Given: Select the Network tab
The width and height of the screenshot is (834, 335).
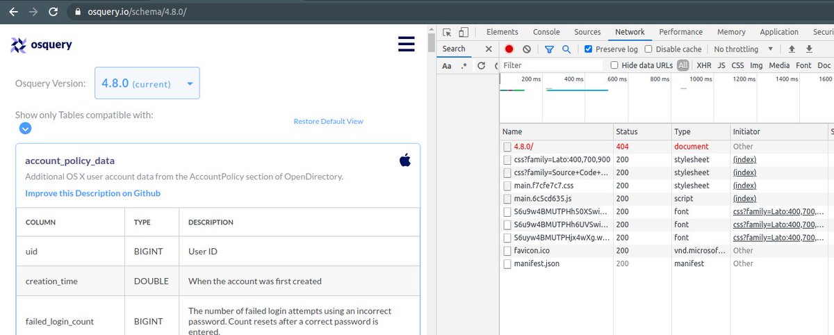Looking at the screenshot, I should click(x=630, y=32).
